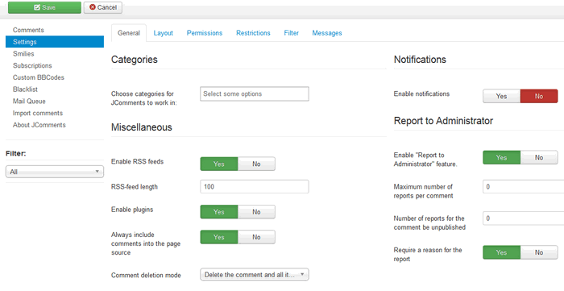The height and width of the screenshot is (291, 564).
Task: Switch to the Permissions tab
Action: click(x=205, y=33)
